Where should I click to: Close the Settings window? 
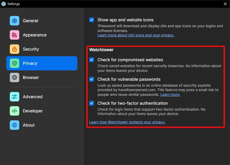(x=225, y=4)
